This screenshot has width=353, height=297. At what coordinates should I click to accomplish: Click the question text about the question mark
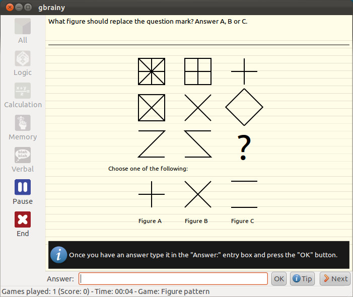(148, 21)
